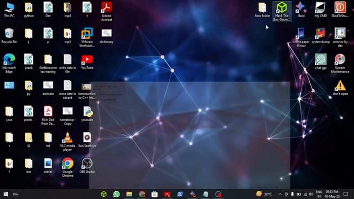Expand the hidden system tray icons
Viewport: 354px width, 199px height.
pyautogui.click(x=280, y=194)
